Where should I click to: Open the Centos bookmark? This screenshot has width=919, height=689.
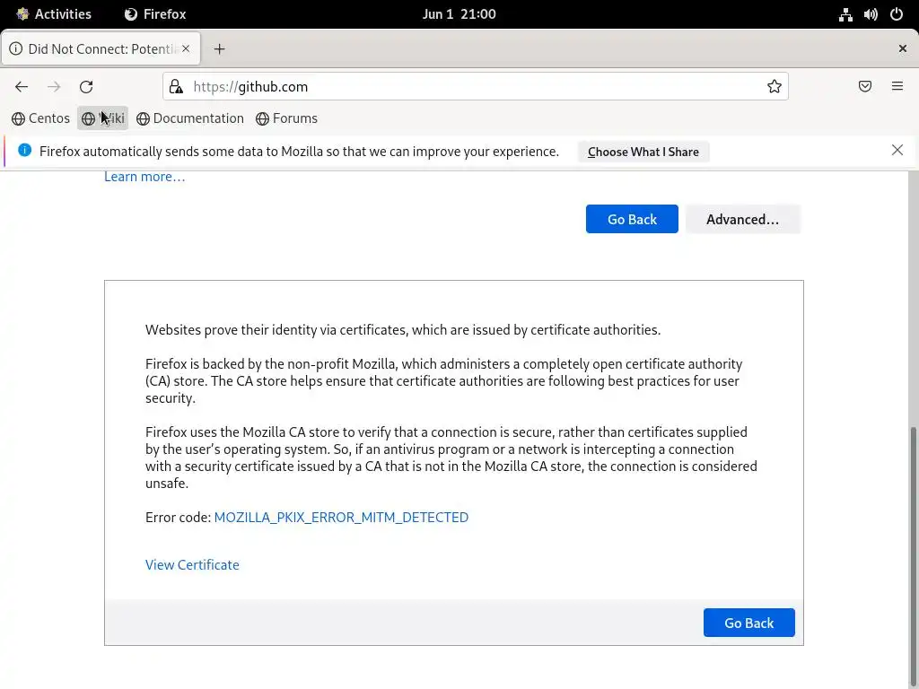pyautogui.click(x=41, y=118)
